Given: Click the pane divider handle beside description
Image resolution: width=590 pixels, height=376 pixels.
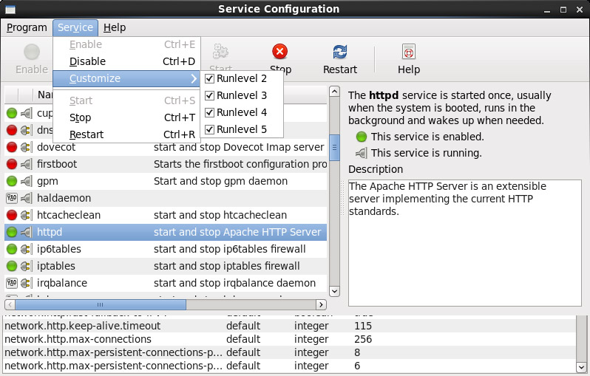Looking at the screenshot, I should click(342, 198).
